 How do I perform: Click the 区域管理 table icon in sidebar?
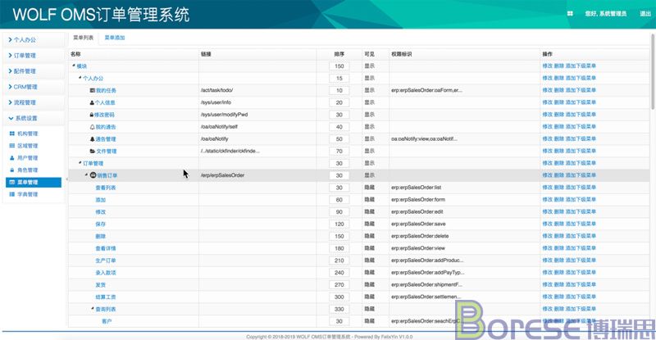(11, 146)
